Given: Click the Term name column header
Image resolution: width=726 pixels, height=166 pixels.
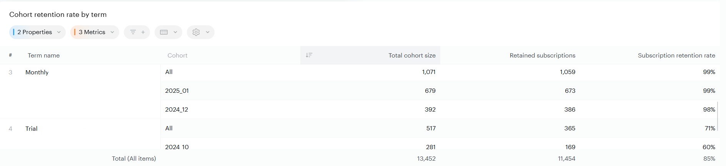Looking at the screenshot, I should [43, 56].
